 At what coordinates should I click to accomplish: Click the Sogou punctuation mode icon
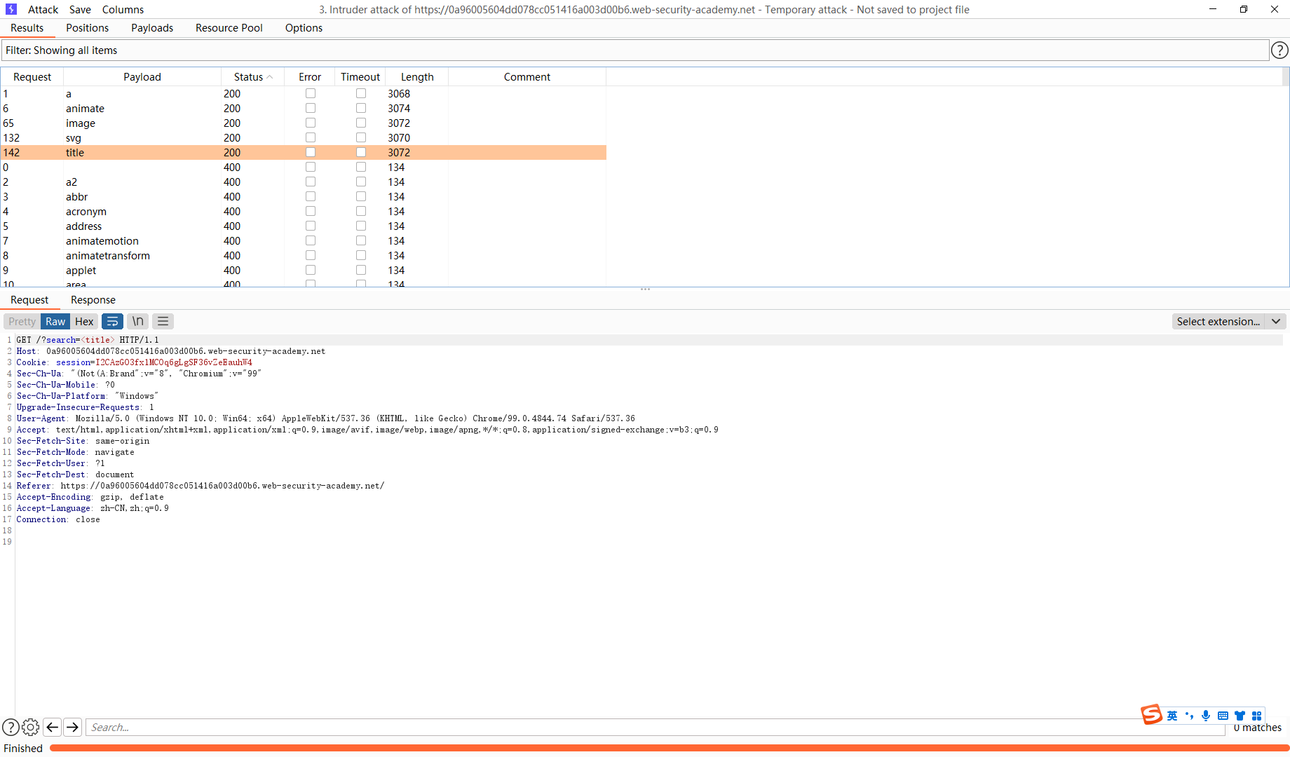click(x=1189, y=716)
